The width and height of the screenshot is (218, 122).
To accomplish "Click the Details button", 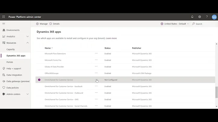I will coord(54,24).
